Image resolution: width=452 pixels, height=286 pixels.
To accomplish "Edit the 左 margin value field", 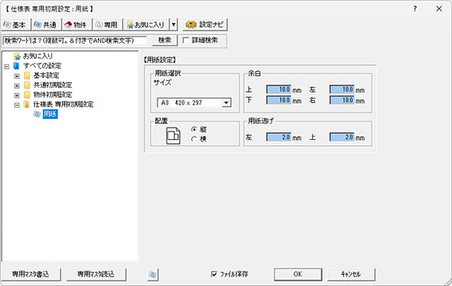I will coord(342,89).
